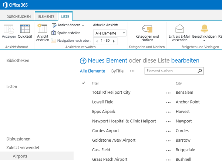Viewport: 222px width, 163px height.
Task: Select the ByTitle view link
Action: click(x=117, y=71)
